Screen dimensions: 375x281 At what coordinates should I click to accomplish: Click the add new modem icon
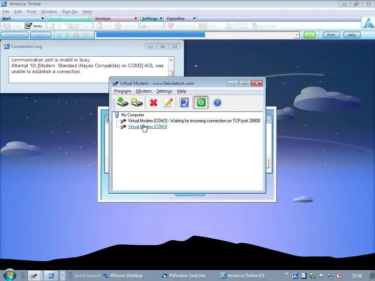tap(122, 102)
